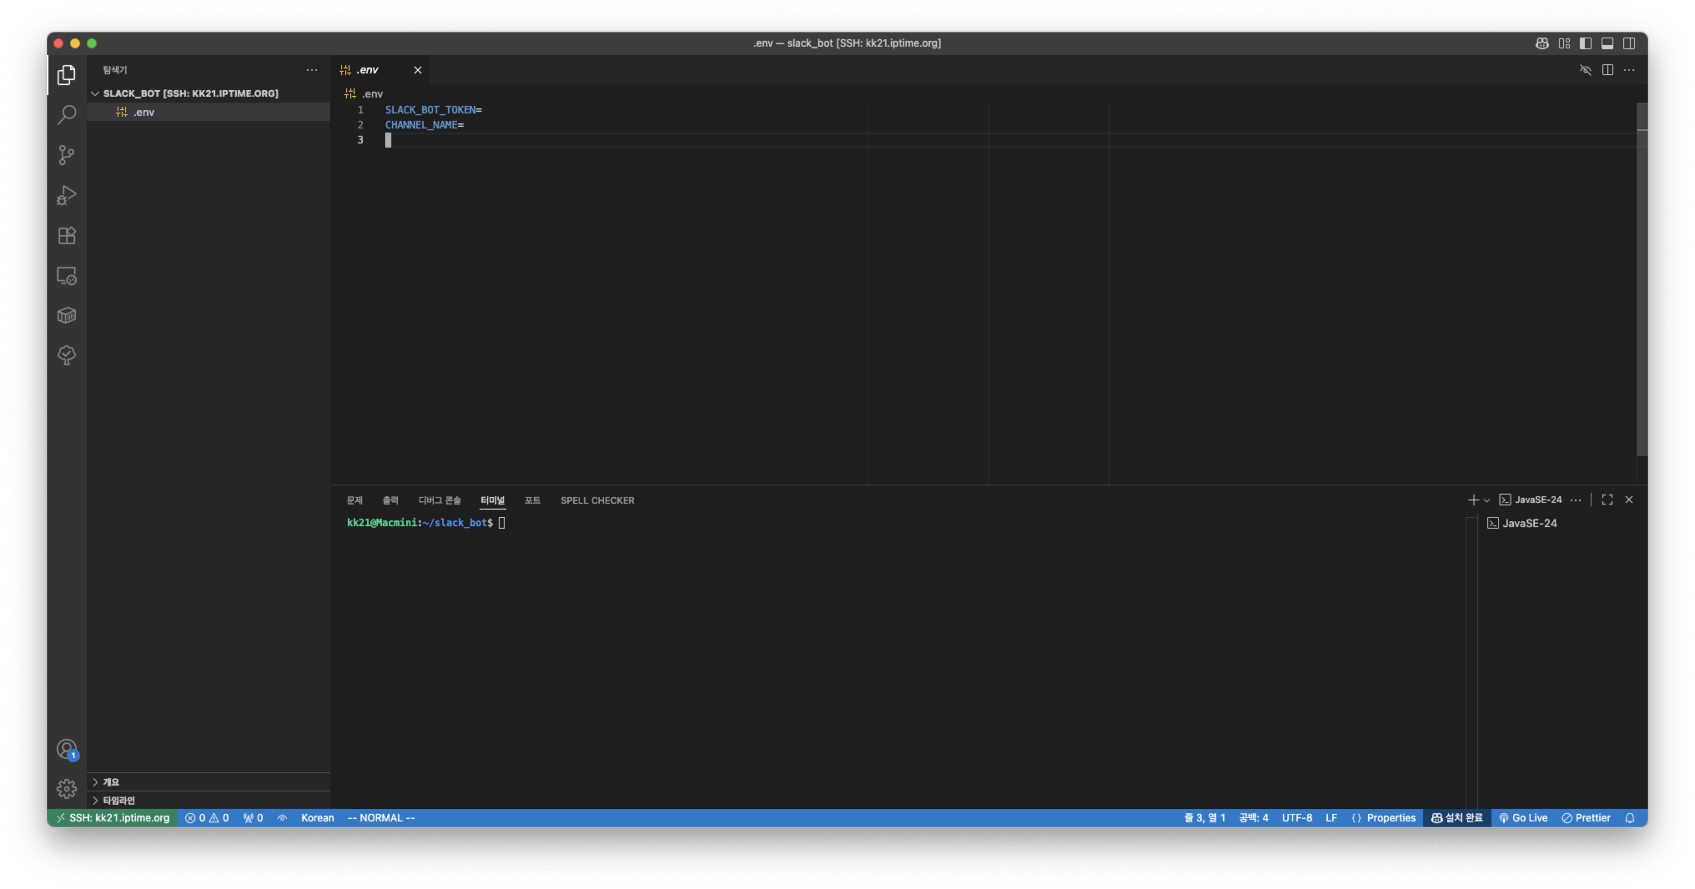Switch to the SPELL CHECKER panel tab
The width and height of the screenshot is (1695, 889).
pos(597,501)
